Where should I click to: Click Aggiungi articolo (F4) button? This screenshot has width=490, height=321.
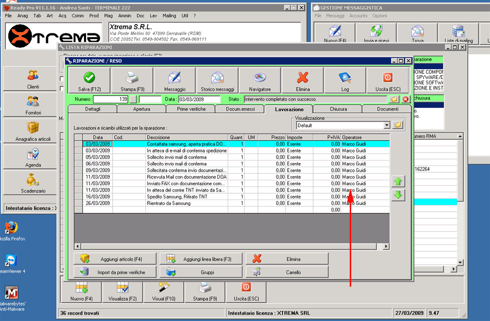click(x=115, y=259)
